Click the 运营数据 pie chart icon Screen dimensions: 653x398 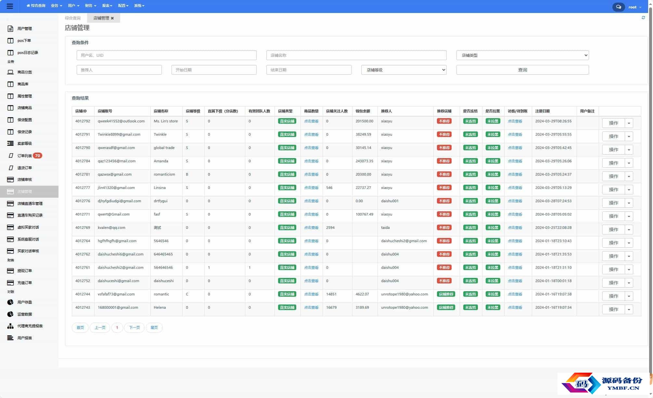(x=10, y=314)
